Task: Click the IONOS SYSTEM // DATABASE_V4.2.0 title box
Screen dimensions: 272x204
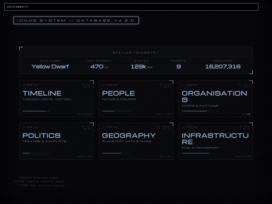Action: pyautogui.click(x=76, y=21)
